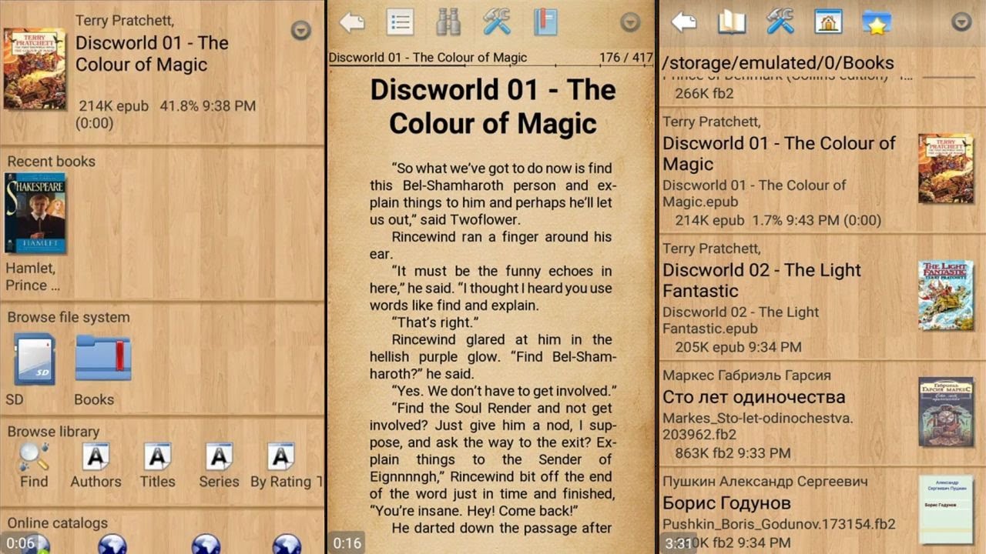Open the Hamlet cover in Recent books
This screenshot has width=986, height=554.
pyautogui.click(x=35, y=213)
